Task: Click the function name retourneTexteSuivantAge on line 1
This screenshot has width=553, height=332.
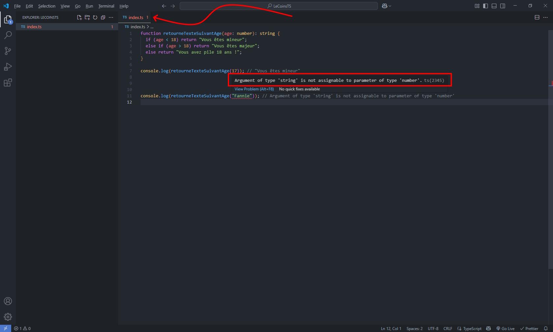Action: click(x=192, y=34)
